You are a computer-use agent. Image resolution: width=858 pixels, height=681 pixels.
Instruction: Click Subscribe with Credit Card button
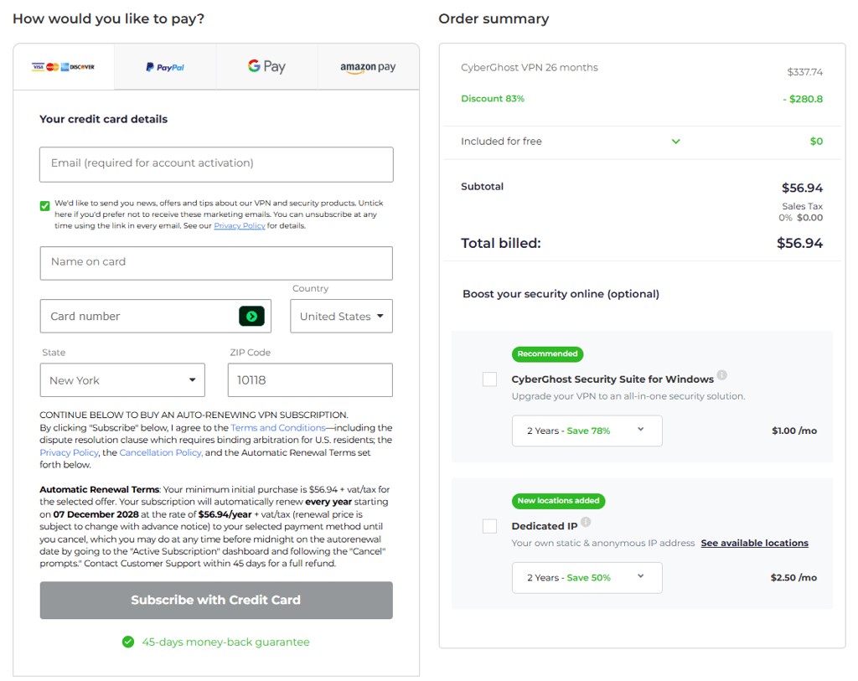[216, 600]
